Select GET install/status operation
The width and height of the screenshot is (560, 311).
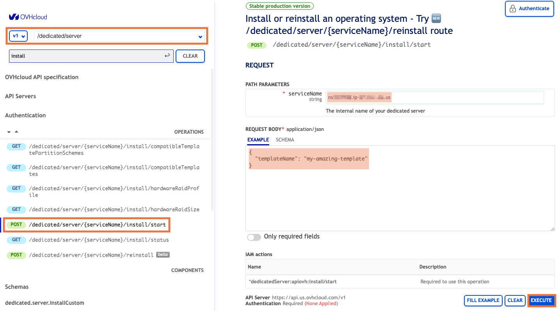tap(88, 240)
